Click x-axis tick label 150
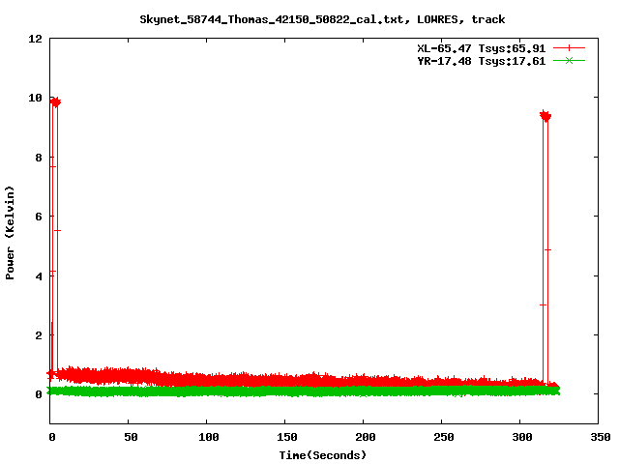 pos(286,437)
